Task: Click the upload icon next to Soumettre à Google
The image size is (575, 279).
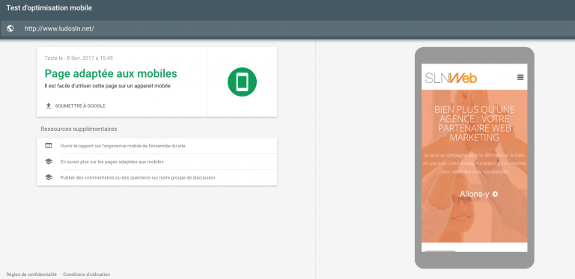Action: tap(49, 105)
